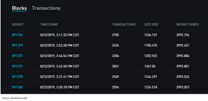Viewport: 208px width, 101px height.
Task: Click the WEIGHT (KWU) column header
Action: pyautogui.click(x=187, y=25)
